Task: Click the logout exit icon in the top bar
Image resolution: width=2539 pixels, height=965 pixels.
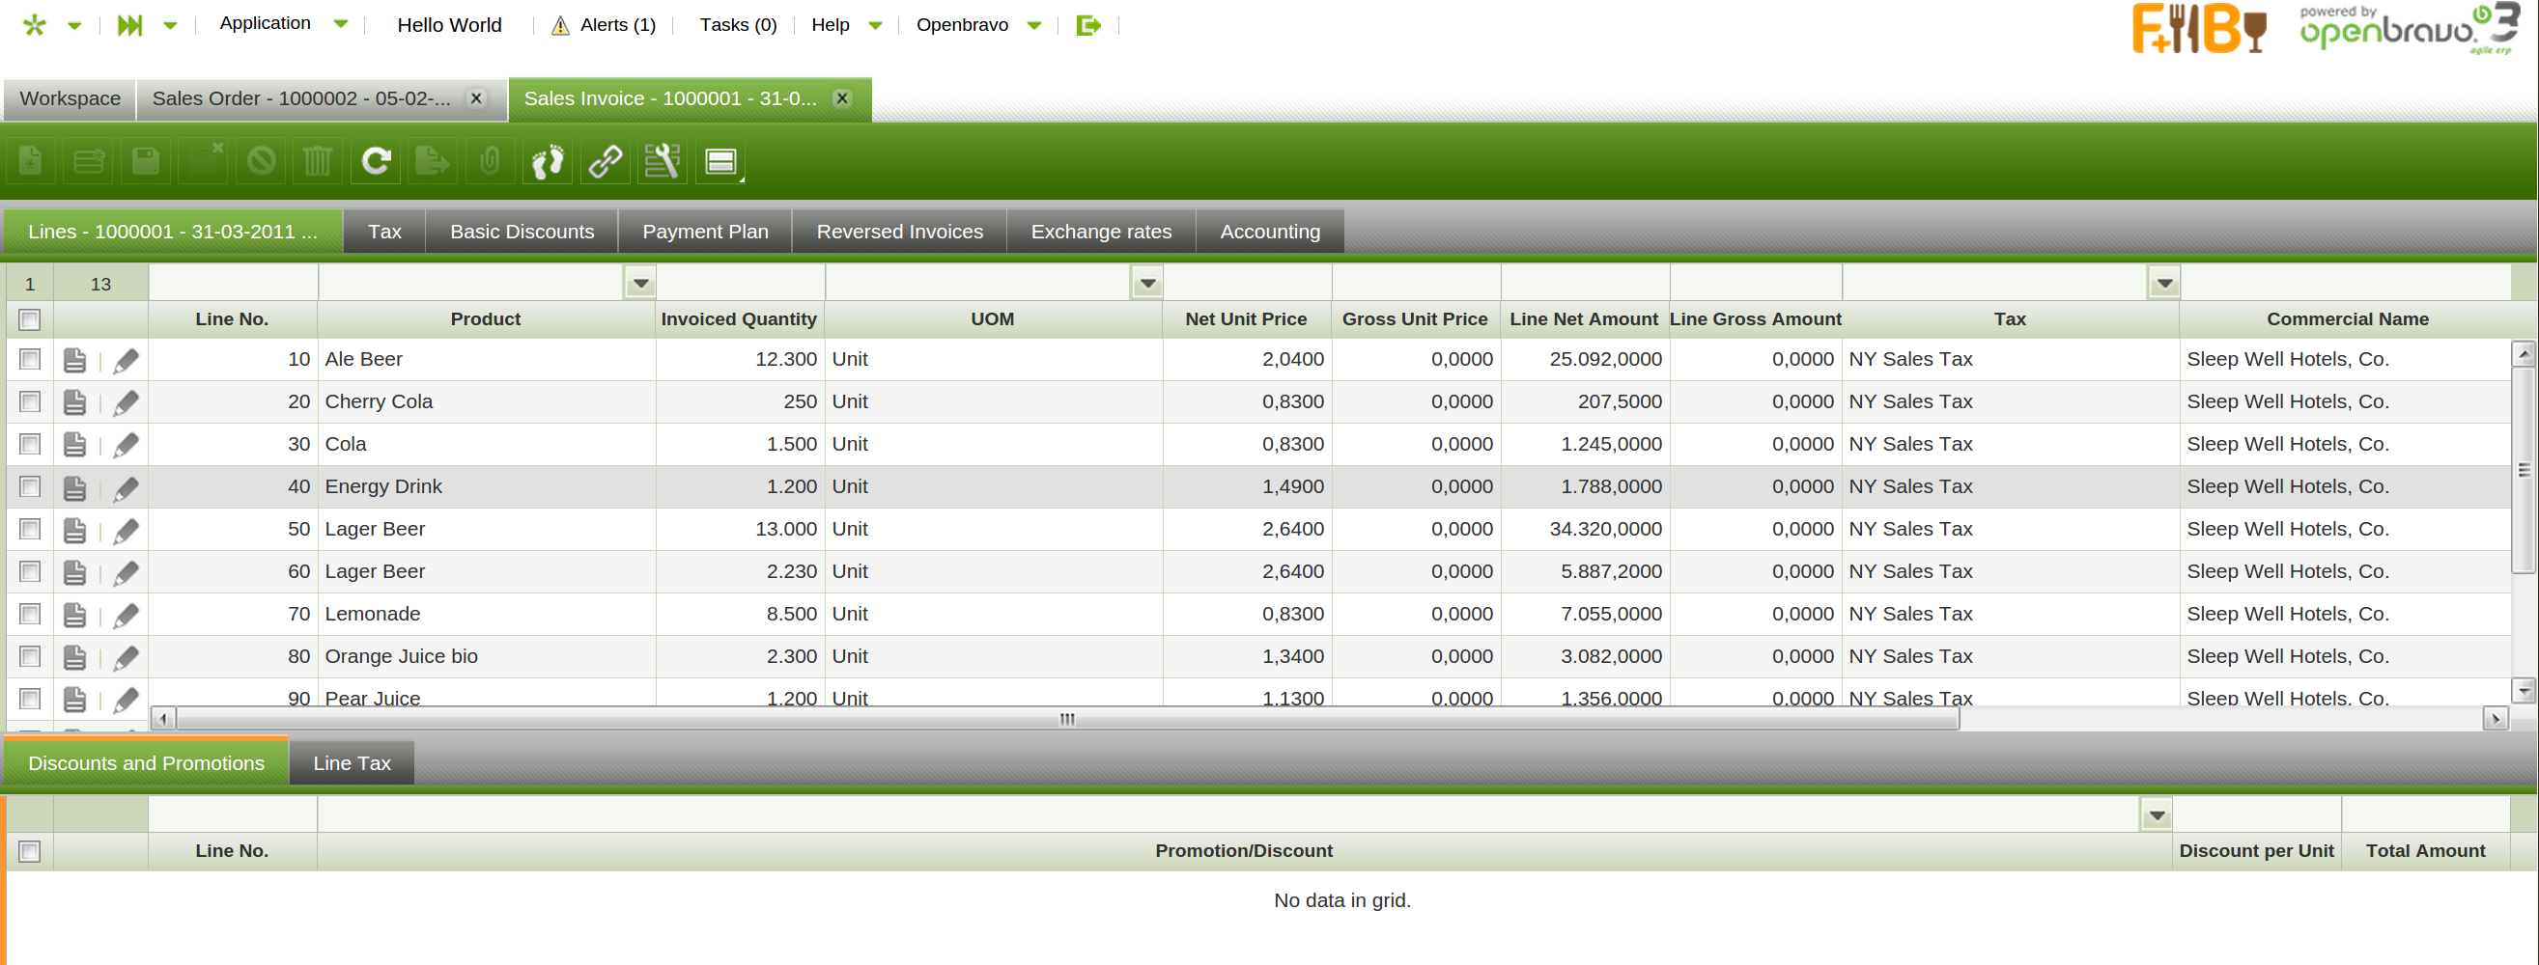Action: pos(1087,26)
